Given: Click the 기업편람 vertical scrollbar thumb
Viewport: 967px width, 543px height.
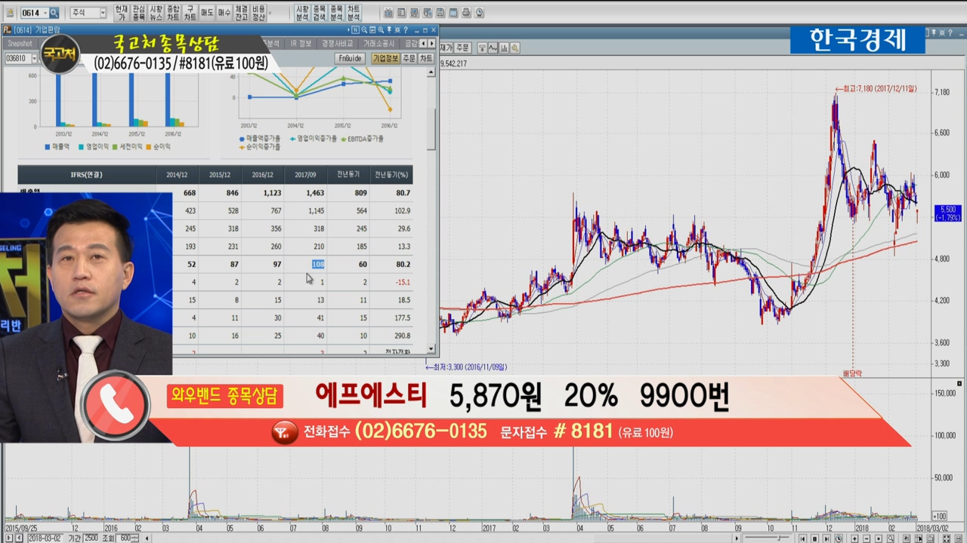Looking at the screenshot, I should click(431, 130).
